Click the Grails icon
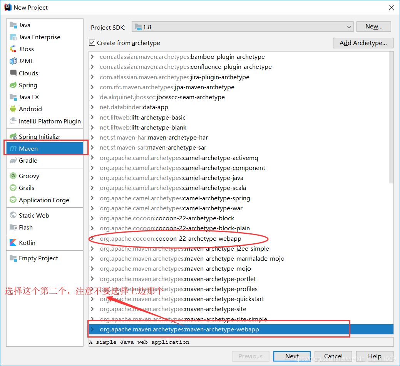400x366 pixels. point(13,188)
